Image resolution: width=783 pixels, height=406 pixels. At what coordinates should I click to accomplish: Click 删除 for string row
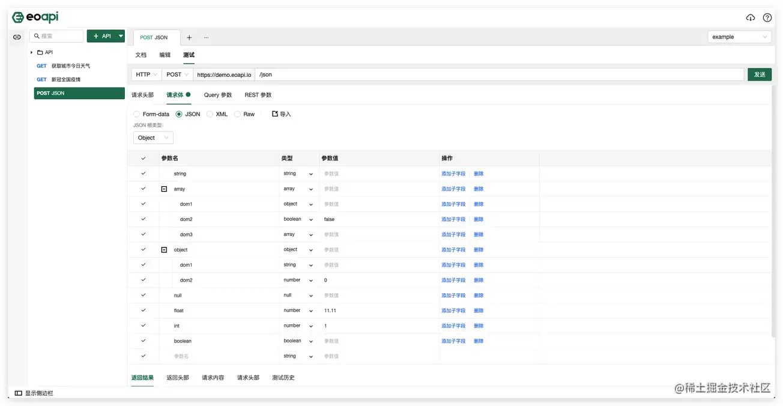pos(479,174)
